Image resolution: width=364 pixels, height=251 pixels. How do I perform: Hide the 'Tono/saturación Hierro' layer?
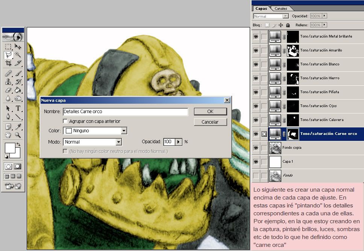pyautogui.click(x=256, y=78)
